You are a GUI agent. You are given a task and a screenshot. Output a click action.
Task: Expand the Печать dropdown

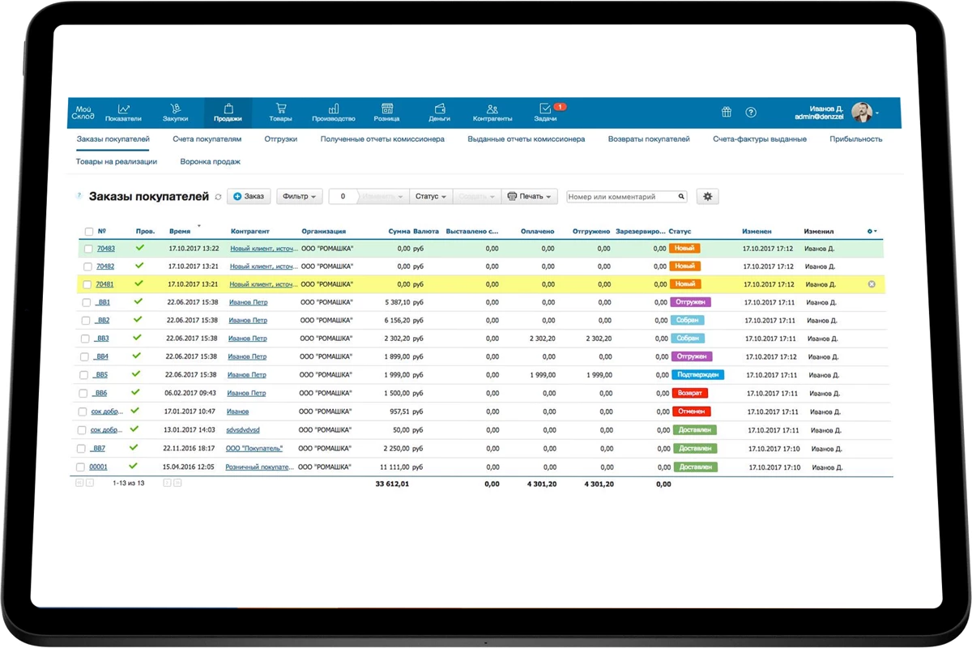[530, 196]
